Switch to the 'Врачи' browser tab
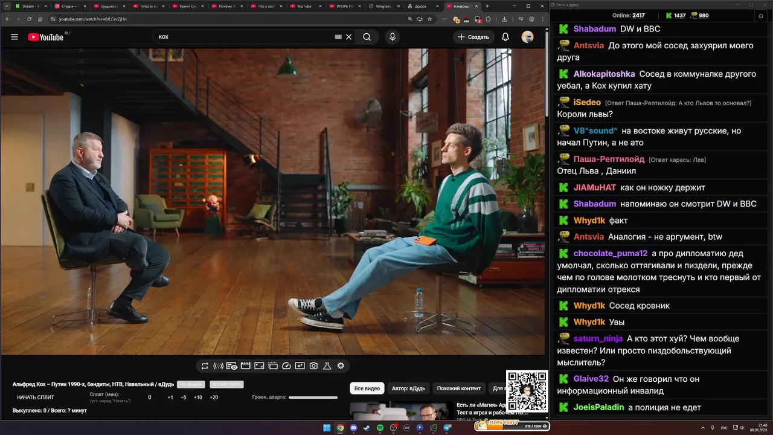The width and height of the screenshot is (773, 435). pos(187,6)
